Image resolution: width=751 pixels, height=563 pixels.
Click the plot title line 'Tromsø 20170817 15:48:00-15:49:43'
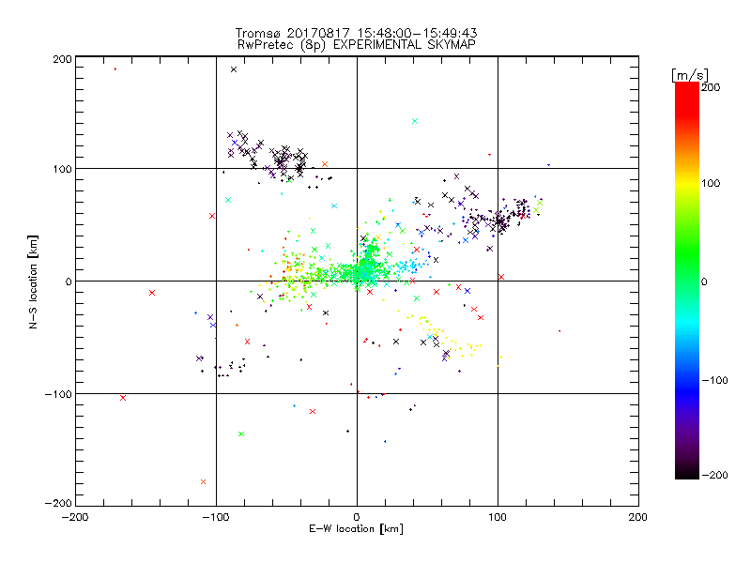(356, 33)
